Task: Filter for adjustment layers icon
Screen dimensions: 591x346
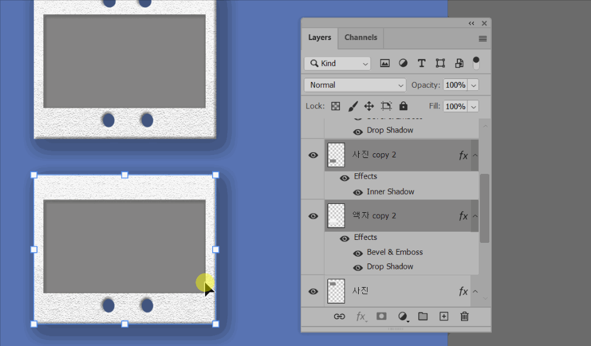Action: pos(403,63)
